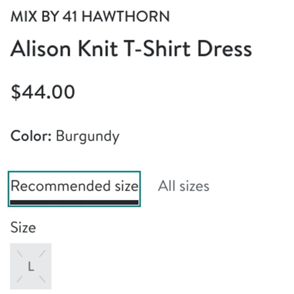Click the Color: Burgundy text
The width and height of the screenshot is (294, 294).
tap(65, 136)
